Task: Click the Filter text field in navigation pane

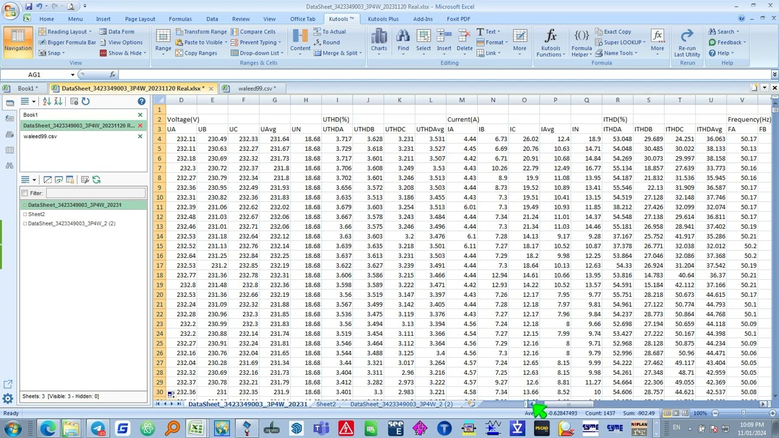Action: click(x=95, y=193)
